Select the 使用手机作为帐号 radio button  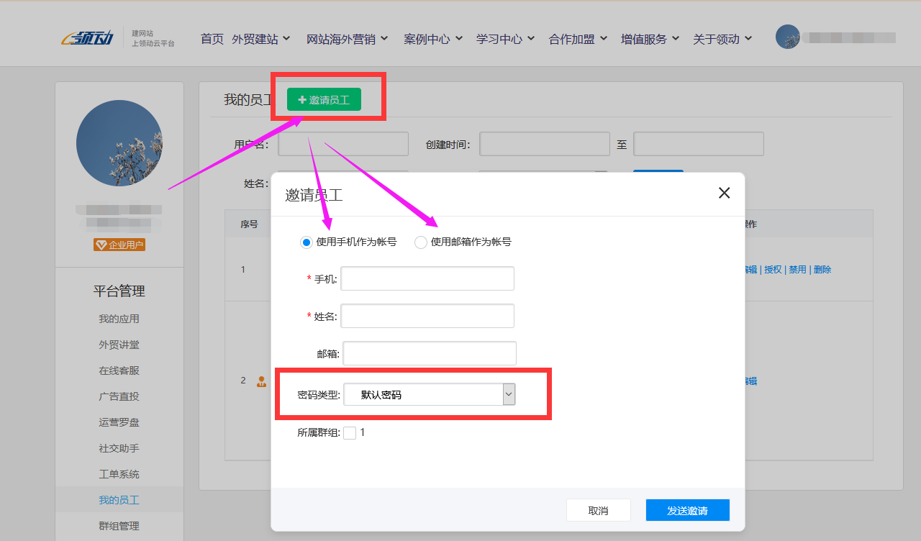[x=306, y=242]
